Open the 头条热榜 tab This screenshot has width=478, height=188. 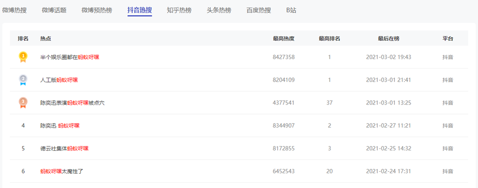219,10
